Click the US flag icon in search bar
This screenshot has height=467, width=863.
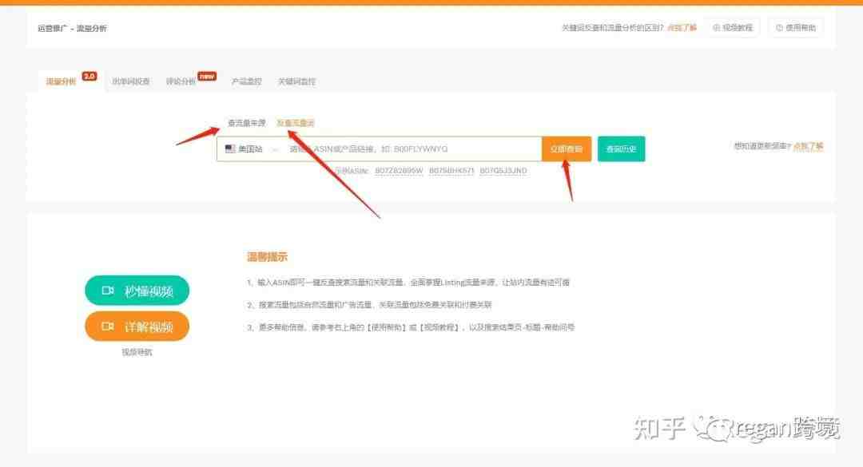(x=230, y=148)
